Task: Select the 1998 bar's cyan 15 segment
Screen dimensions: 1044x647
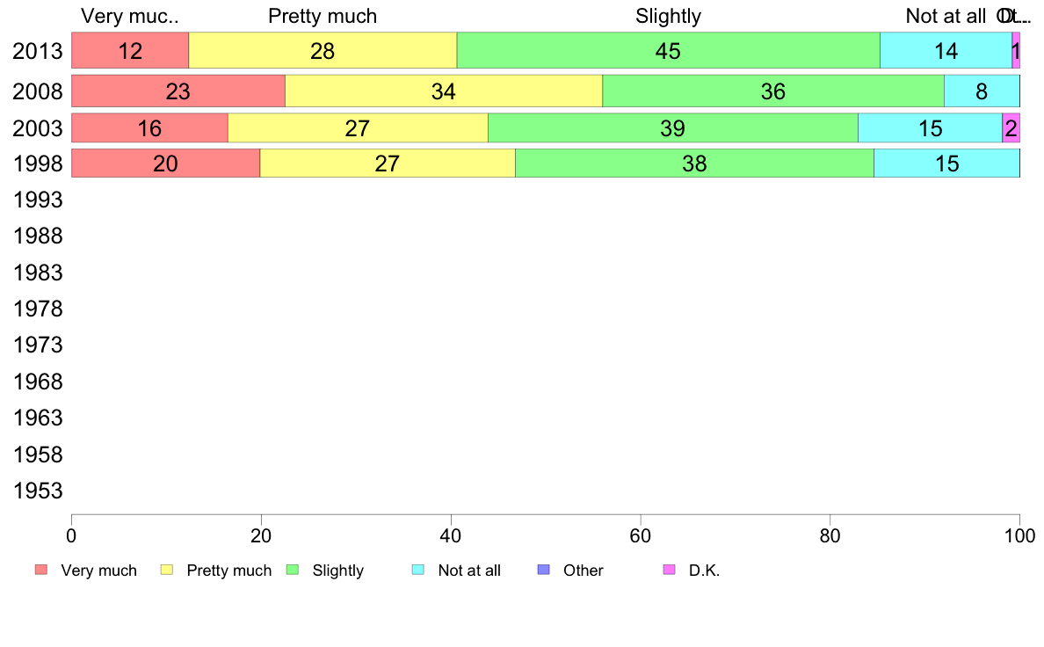Action: coord(946,164)
